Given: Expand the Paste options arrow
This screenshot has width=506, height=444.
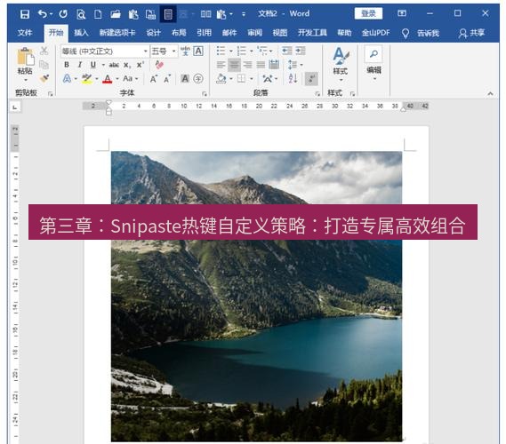Looking at the screenshot, I should pyautogui.click(x=26, y=79).
